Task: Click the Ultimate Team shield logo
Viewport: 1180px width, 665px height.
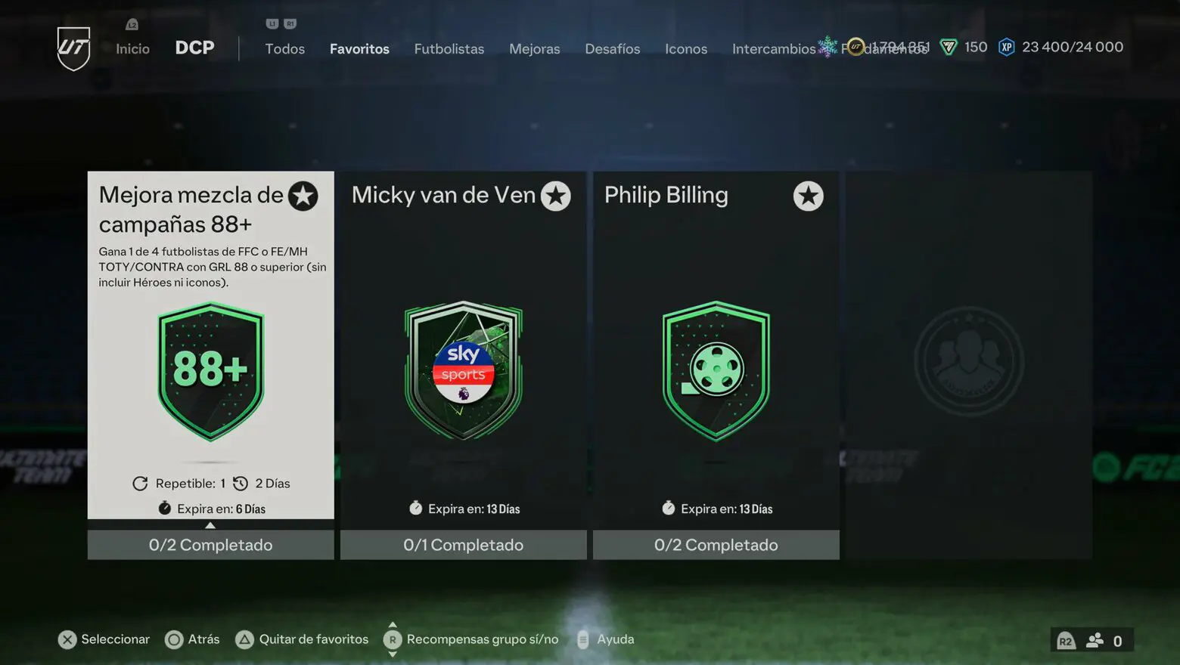Action: (73, 48)
